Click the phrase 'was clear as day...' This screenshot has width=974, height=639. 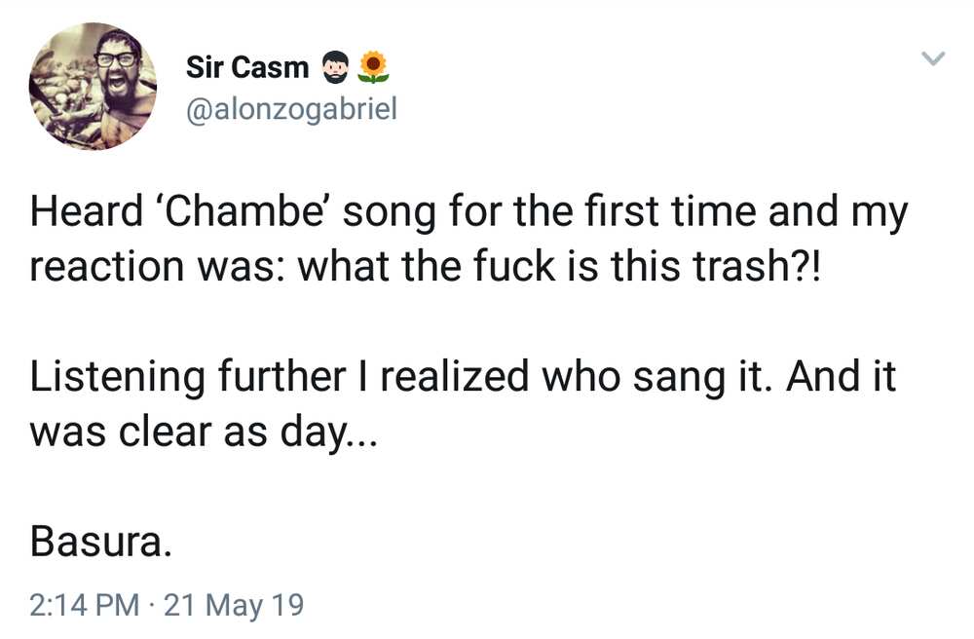[x=204, y=431]
